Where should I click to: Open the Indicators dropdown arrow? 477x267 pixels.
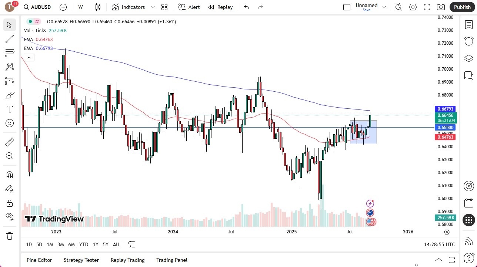(153, 7)
